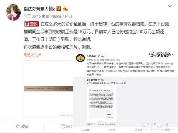Open the #张大仙# hashtag topic
Viewport: 178px width, 133px height.
point(32,55)
